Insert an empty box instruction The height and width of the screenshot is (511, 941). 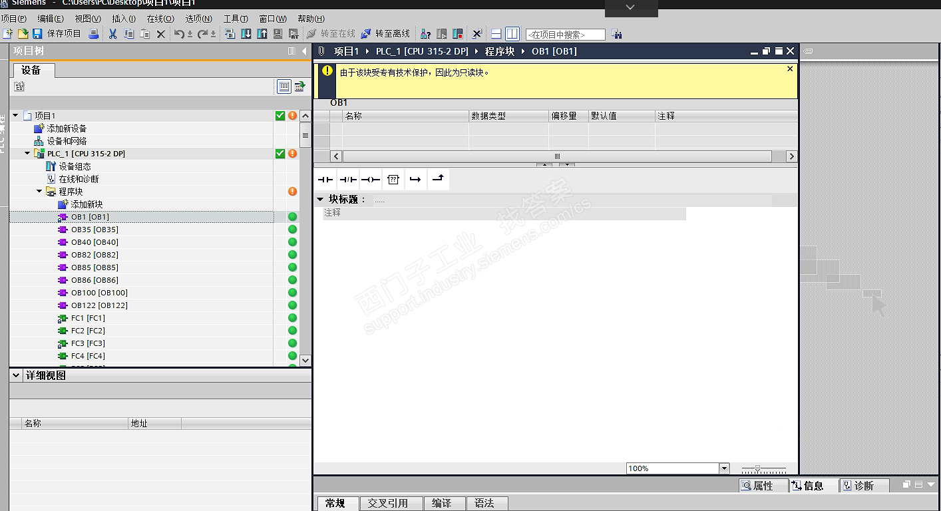coord(393,180)
